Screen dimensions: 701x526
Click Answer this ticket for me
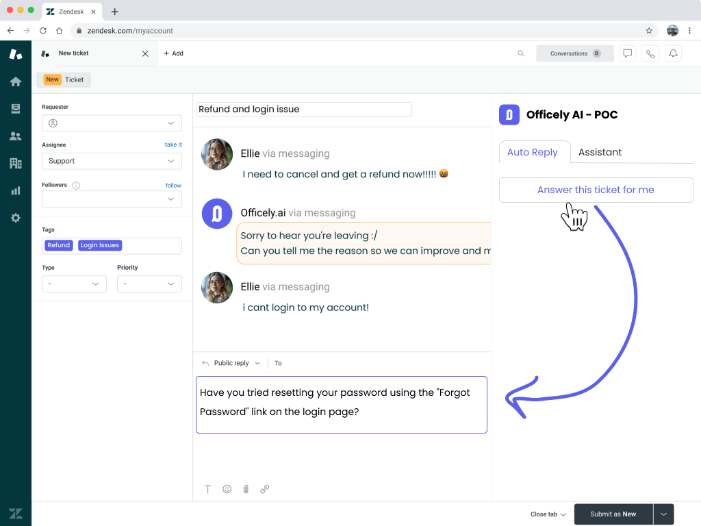tap(596, 190)
